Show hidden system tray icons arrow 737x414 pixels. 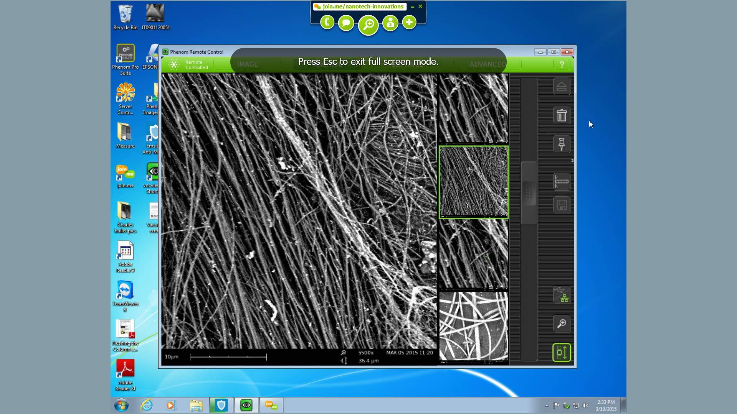tap(547, 406)
